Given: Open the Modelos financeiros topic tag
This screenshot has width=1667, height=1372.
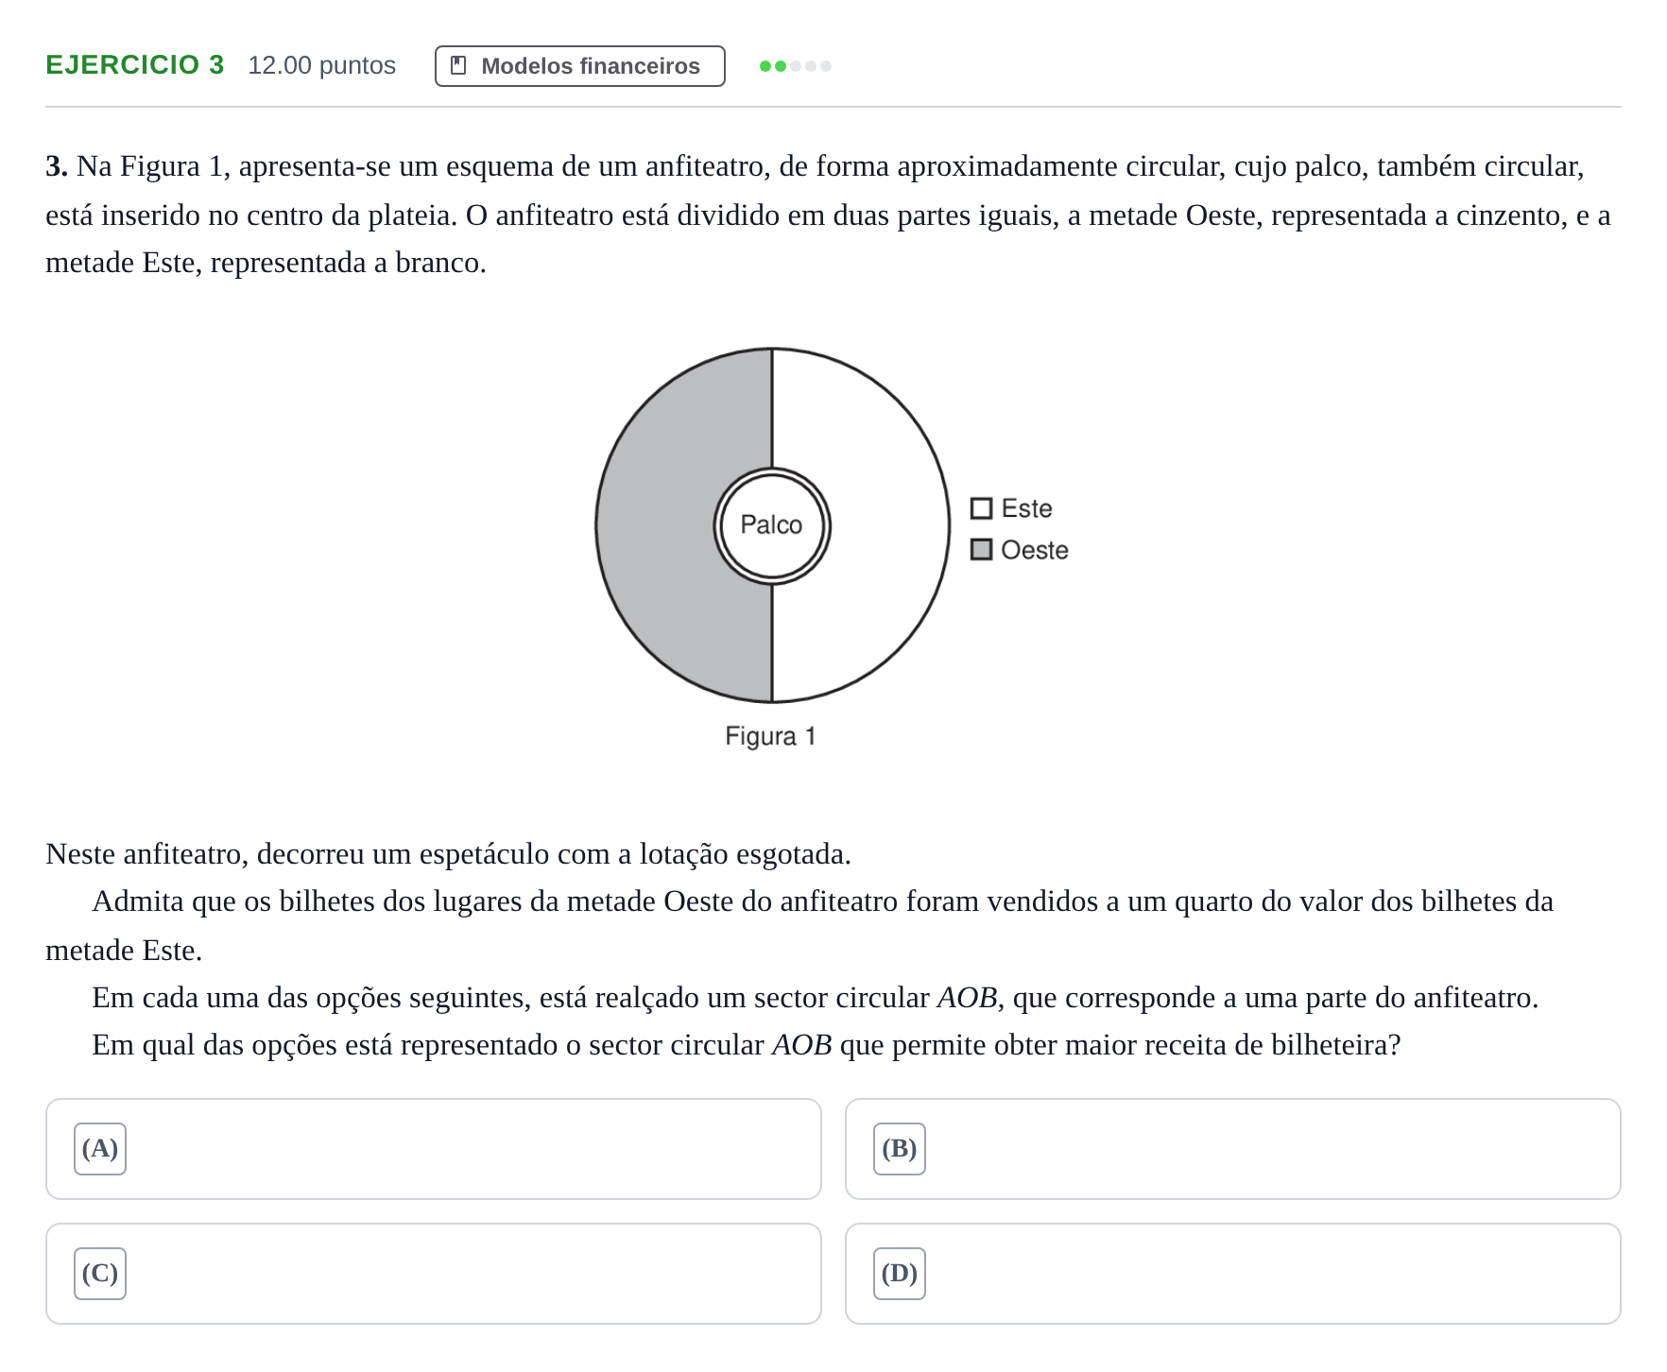Looking at the screenshot, I should [579, 66].
